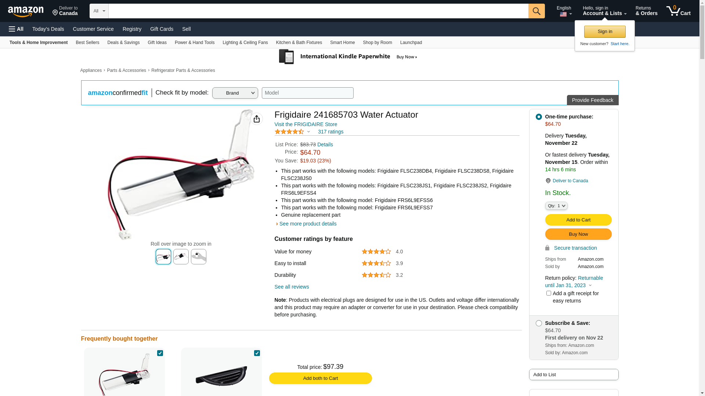Select the Subscribe & Save radio option
Viewport: 705px width, 396px height.
click(x=539, y=323)
